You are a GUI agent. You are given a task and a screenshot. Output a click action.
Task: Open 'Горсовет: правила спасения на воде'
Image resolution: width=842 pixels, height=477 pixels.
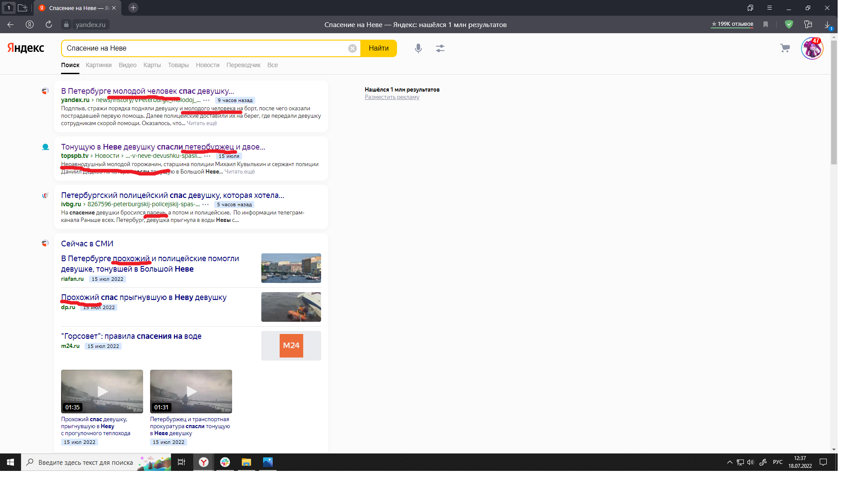tap(131, 336)
